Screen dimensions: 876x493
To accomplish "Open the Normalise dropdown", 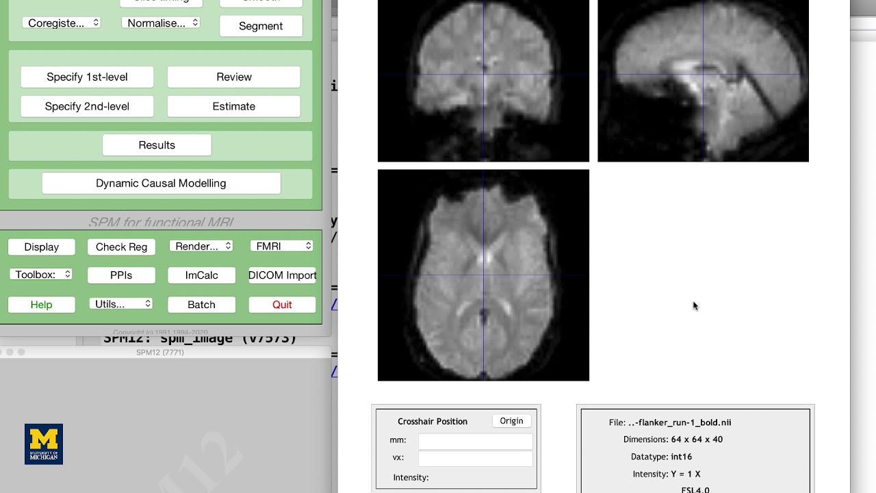I will click(x=161, y=23).
